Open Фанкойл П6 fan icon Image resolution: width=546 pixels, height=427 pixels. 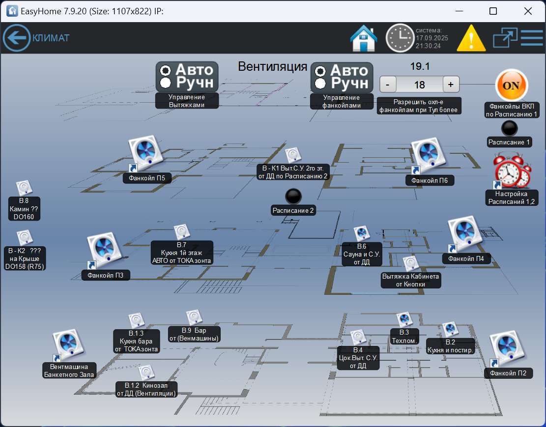coord(428,154)
